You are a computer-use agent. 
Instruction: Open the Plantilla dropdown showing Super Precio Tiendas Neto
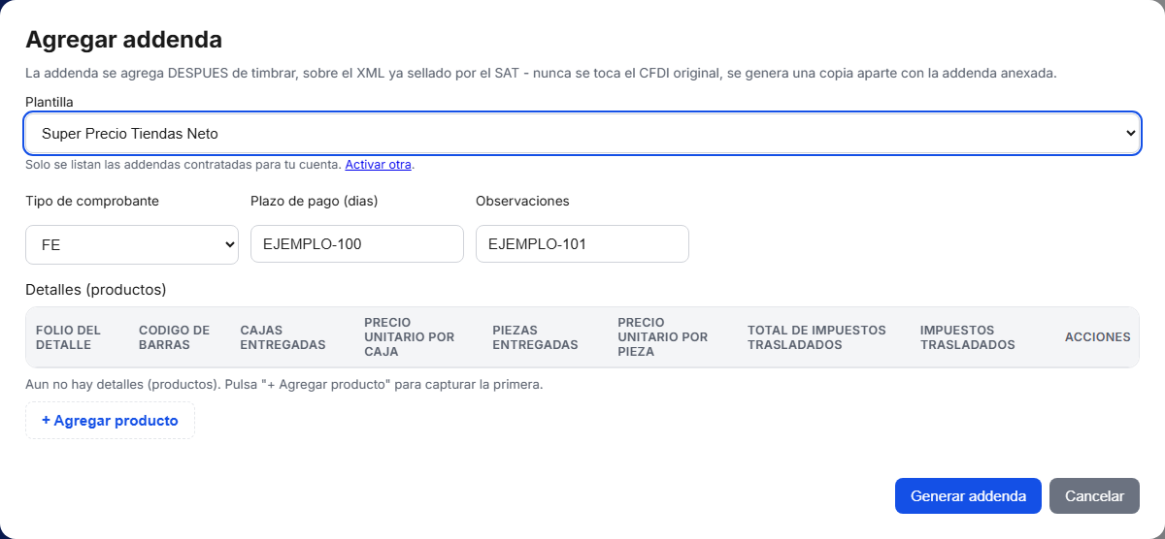pos(582,134)
